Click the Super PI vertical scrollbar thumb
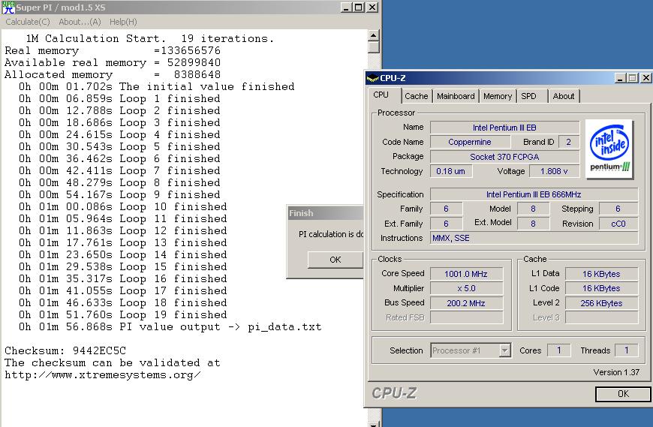Image resolution: width=653 pixels, height=427 pixels. tap(374, 47)
